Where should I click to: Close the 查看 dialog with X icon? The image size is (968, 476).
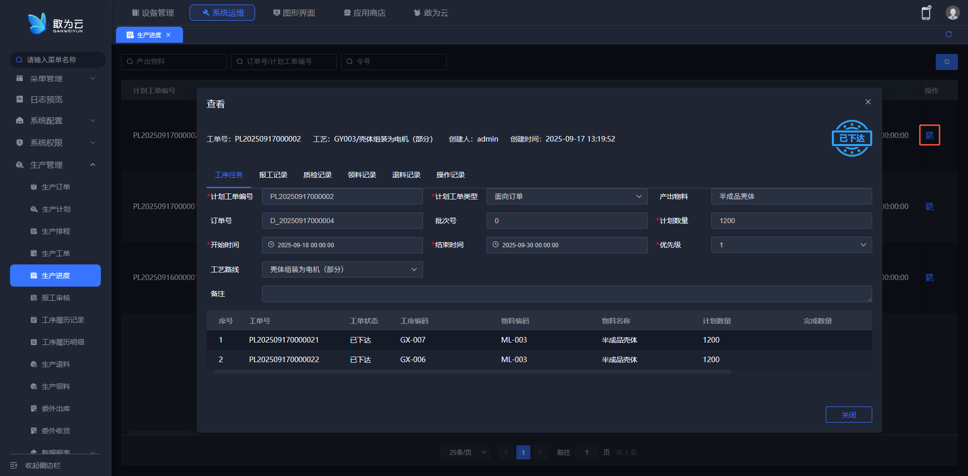coord(868,102)
